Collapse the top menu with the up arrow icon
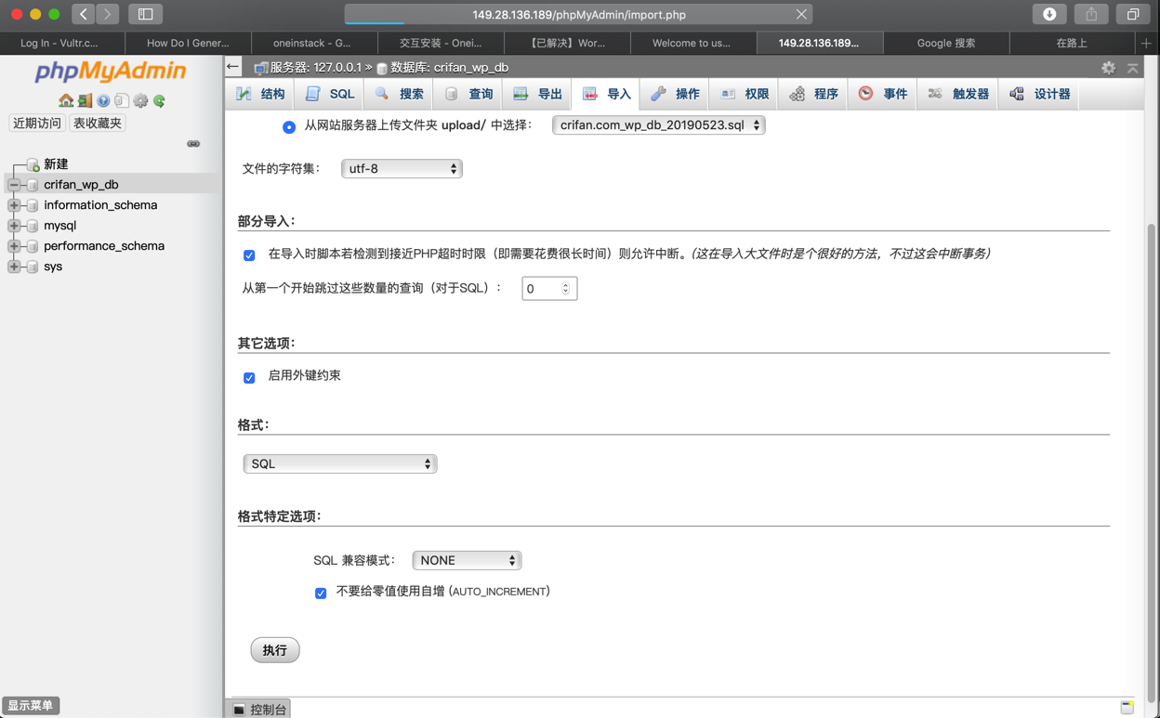The image size is (1160, 718). click(1132, 68)
